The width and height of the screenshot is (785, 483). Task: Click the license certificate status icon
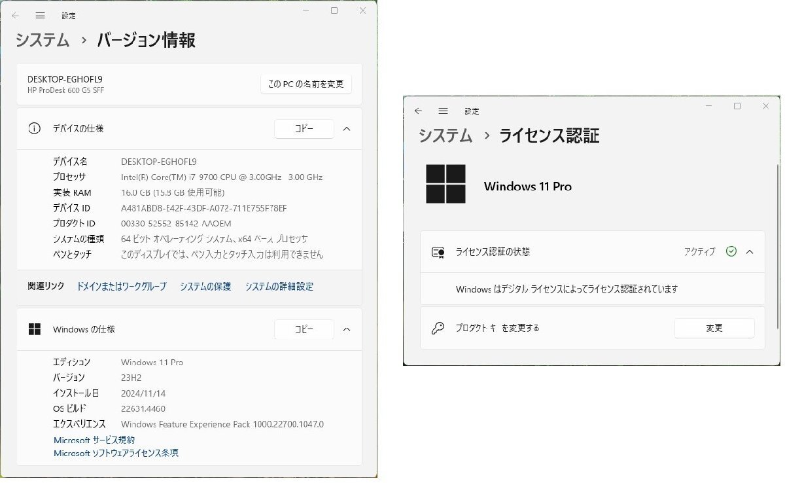tap(438, 252)
